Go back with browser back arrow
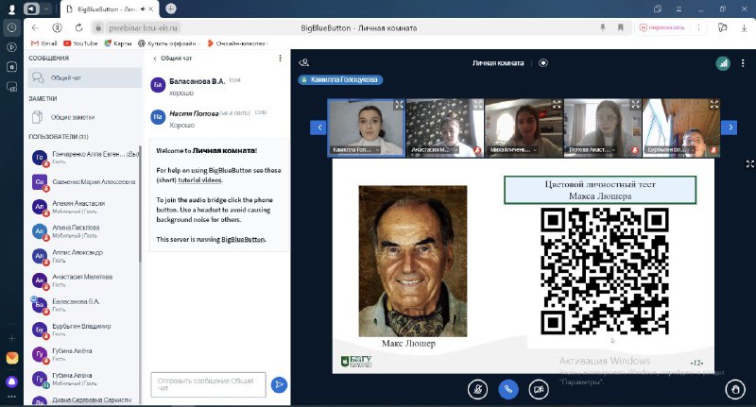Viewport: 756px width, 407px height. point(35,28)
